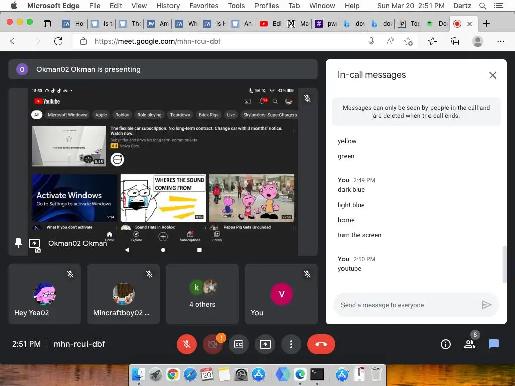Click the 'youtube' chat message

[x=349, y=268]
